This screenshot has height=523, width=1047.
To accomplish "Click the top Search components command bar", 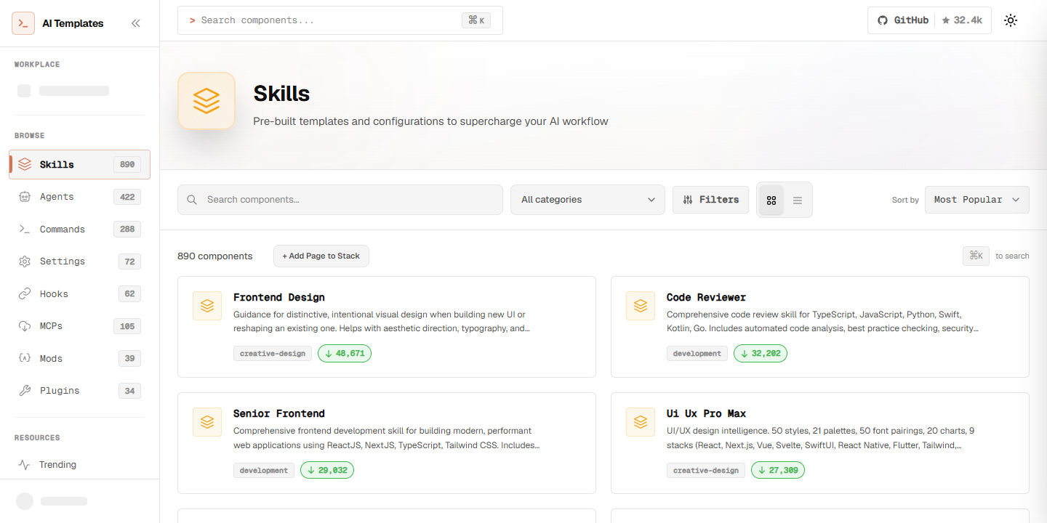I will point(340,20).
